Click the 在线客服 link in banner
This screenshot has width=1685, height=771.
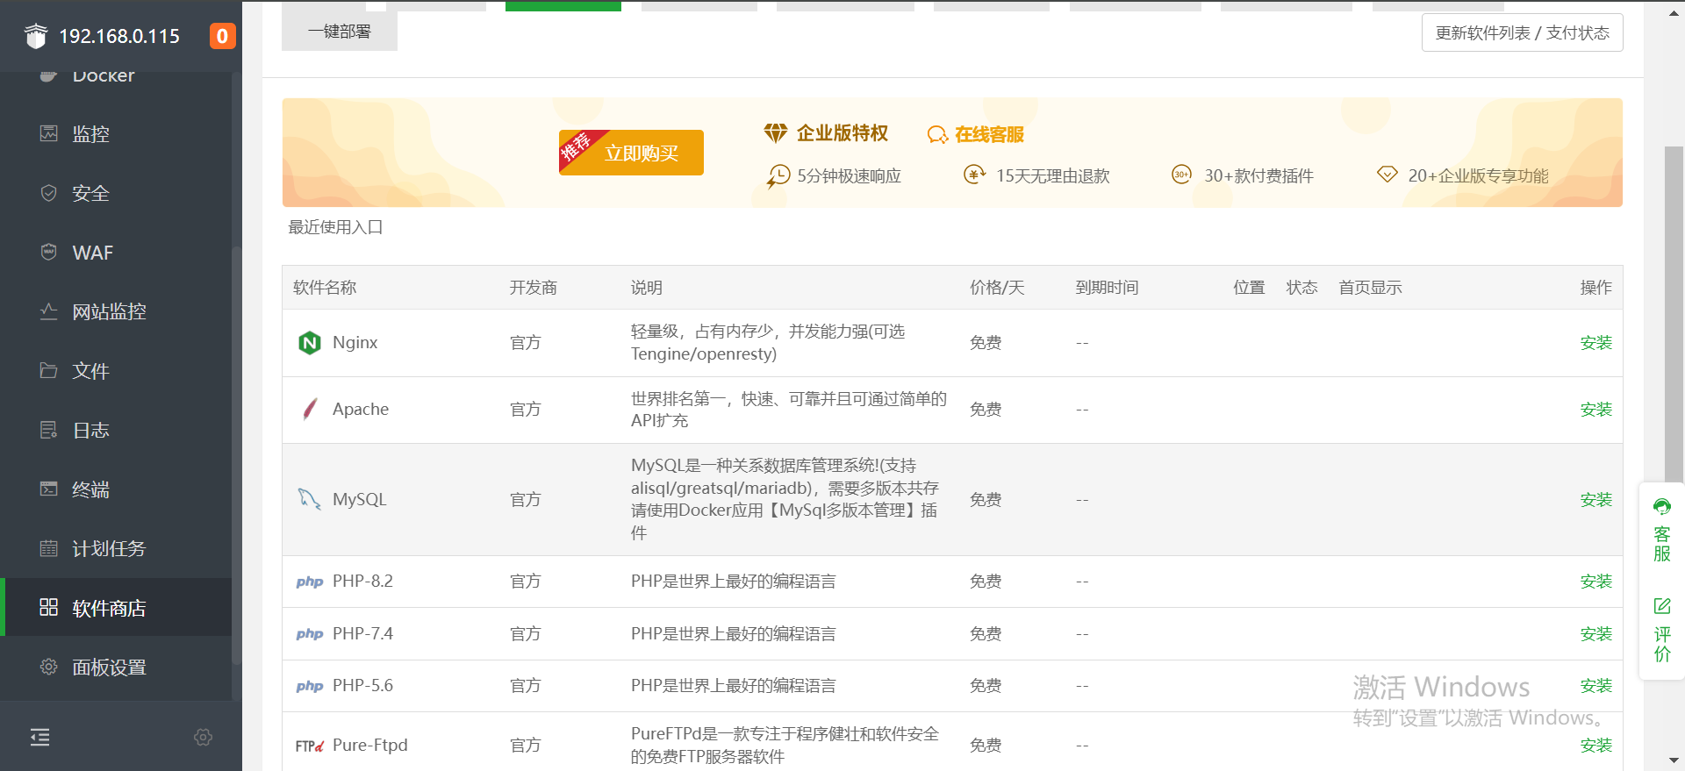pyautogui.click(x=989, y=134)
